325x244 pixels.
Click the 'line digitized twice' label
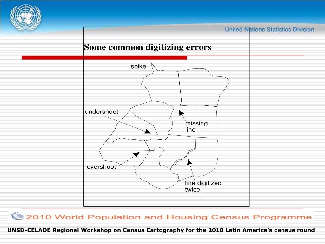(203, 186)
